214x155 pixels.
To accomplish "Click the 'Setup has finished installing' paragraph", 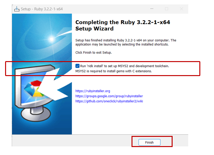I will 126,42.
